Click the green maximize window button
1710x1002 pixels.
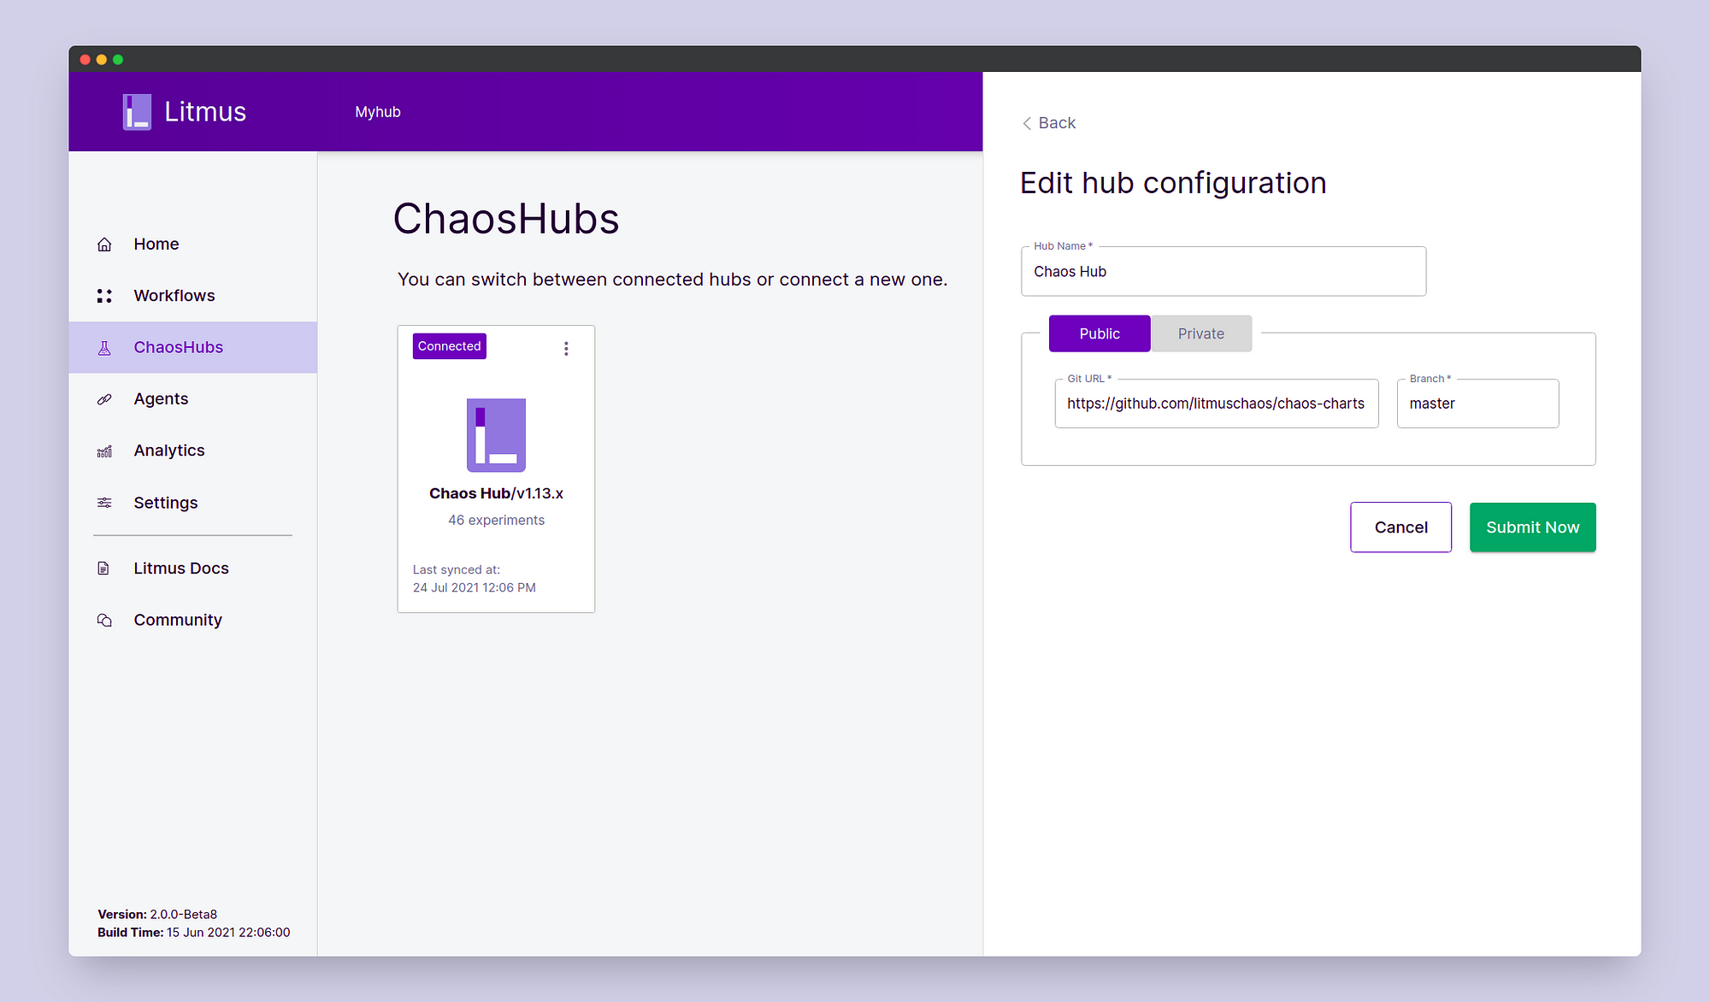click(118, 59)
